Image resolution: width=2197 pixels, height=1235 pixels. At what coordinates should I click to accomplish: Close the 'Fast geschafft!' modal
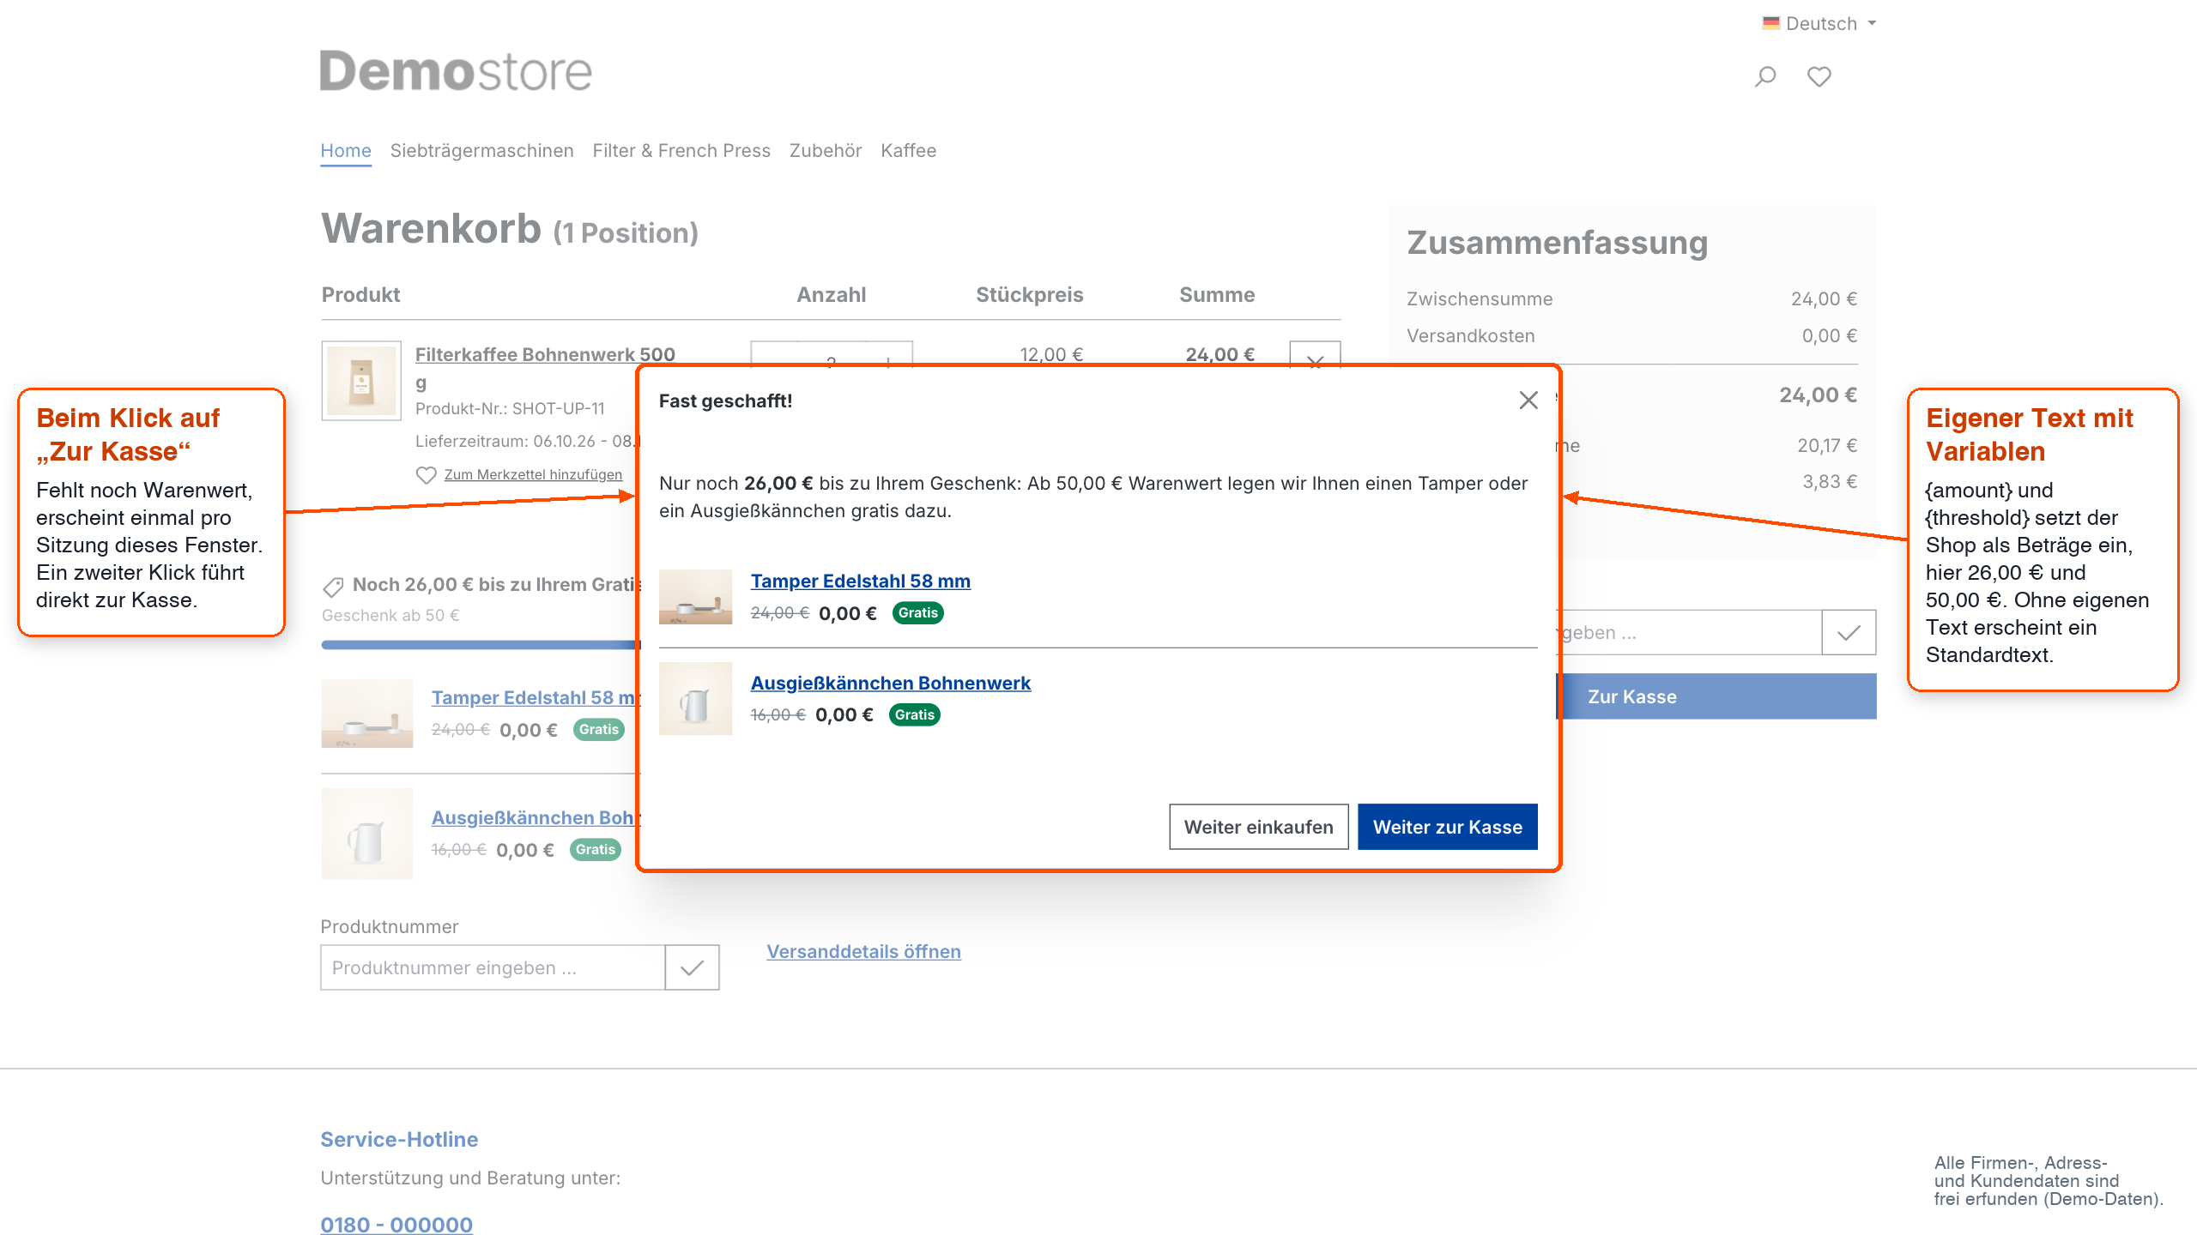pos(1528,401)
